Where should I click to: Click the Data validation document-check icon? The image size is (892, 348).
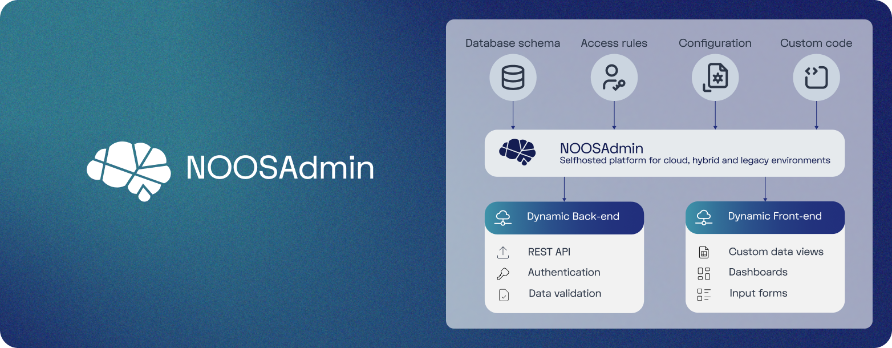click(504, 294)
